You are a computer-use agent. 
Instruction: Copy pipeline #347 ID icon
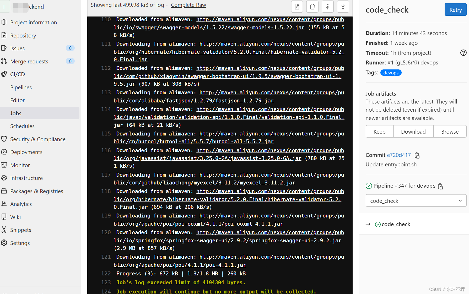click(x=440, y=186)
